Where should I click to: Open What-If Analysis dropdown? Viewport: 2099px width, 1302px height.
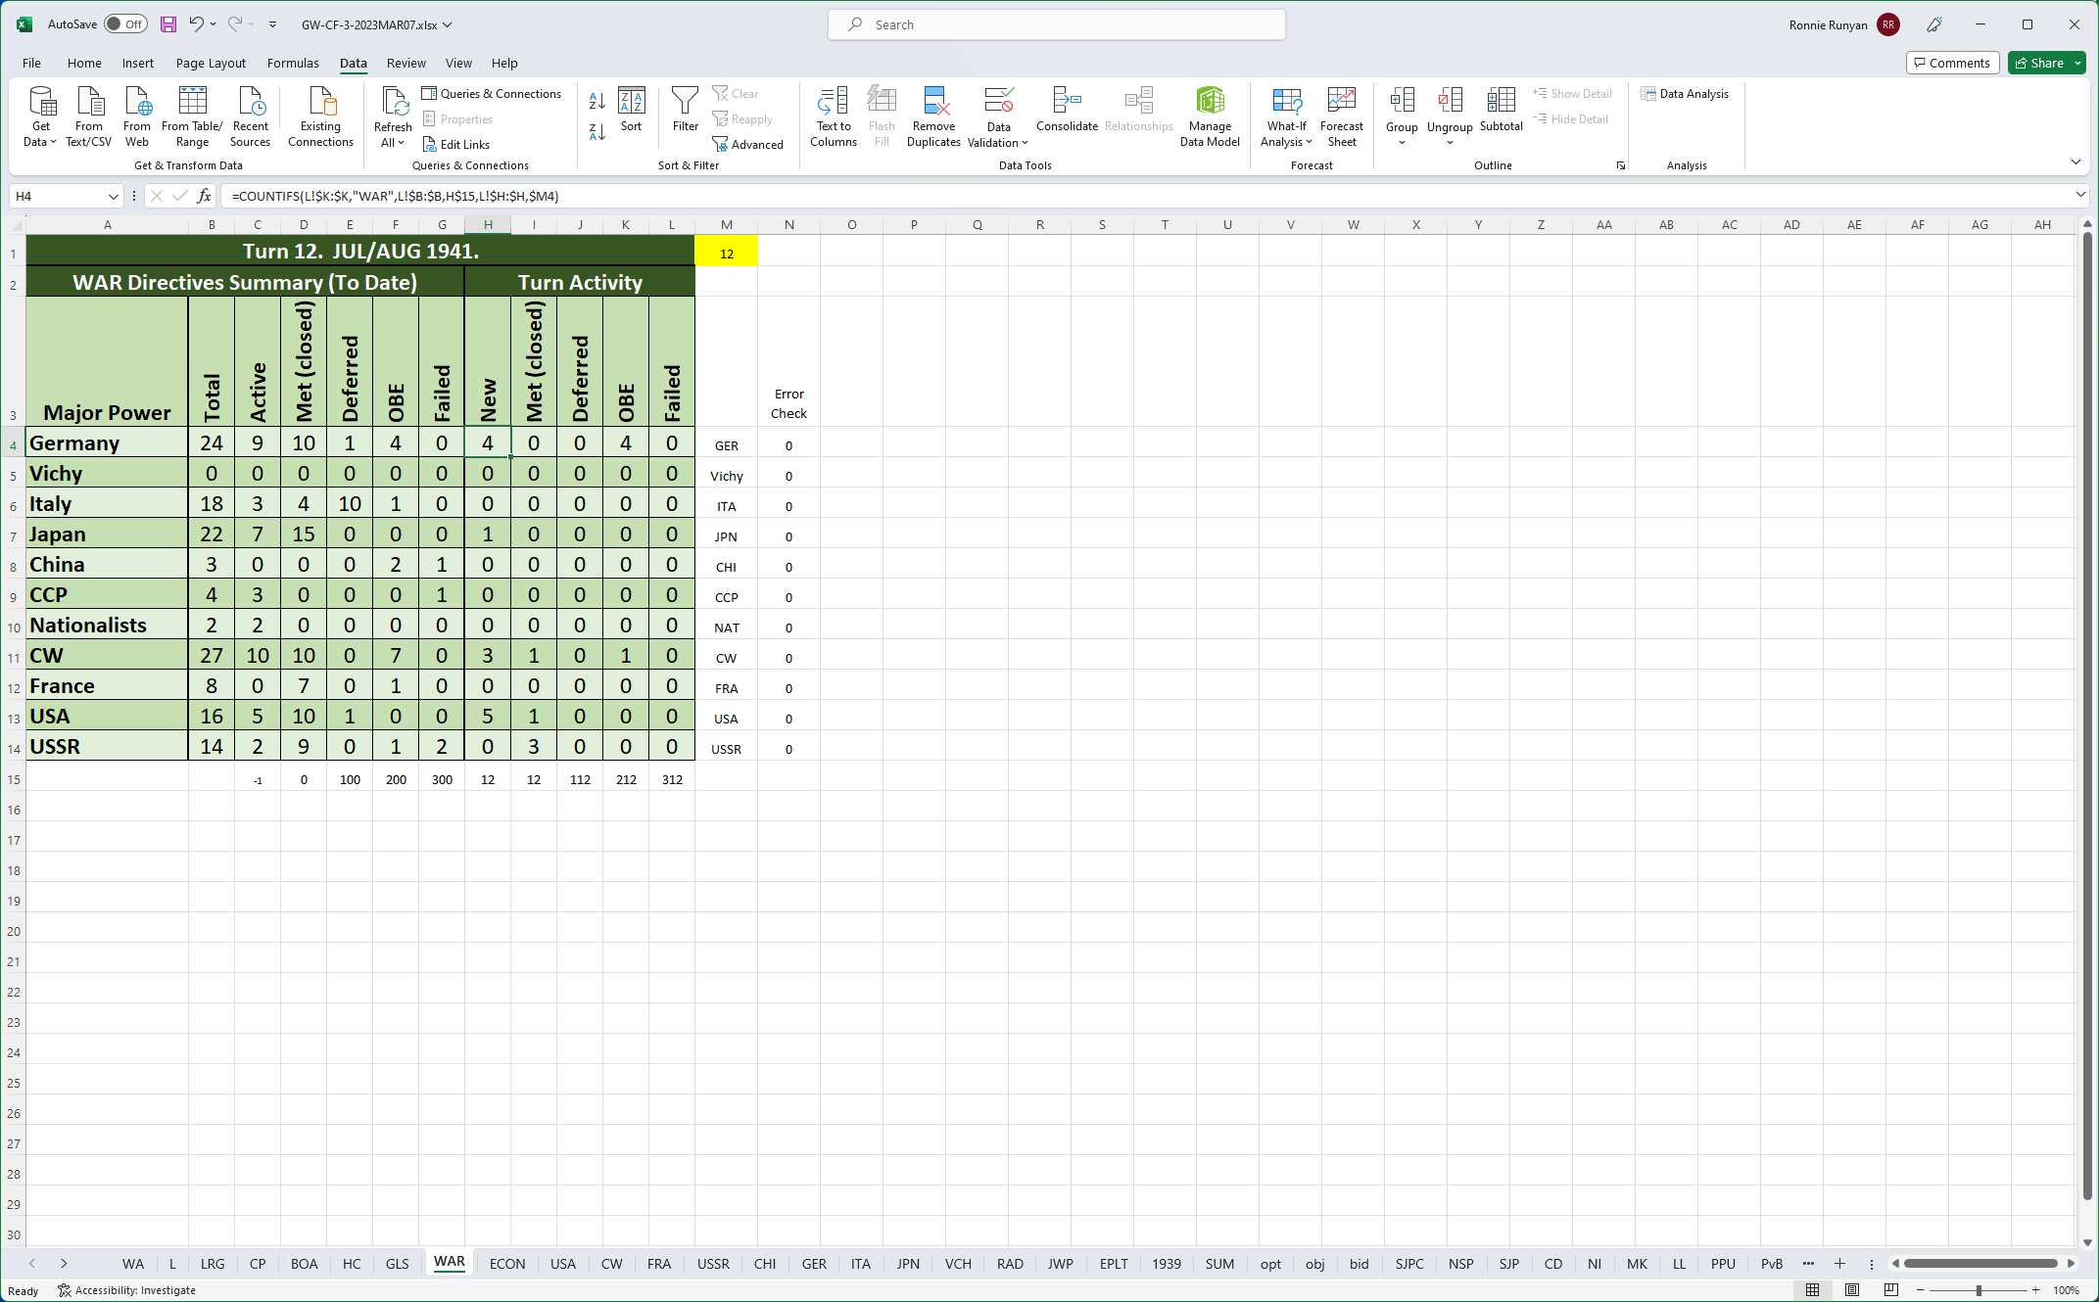[x=1286, y=134]
